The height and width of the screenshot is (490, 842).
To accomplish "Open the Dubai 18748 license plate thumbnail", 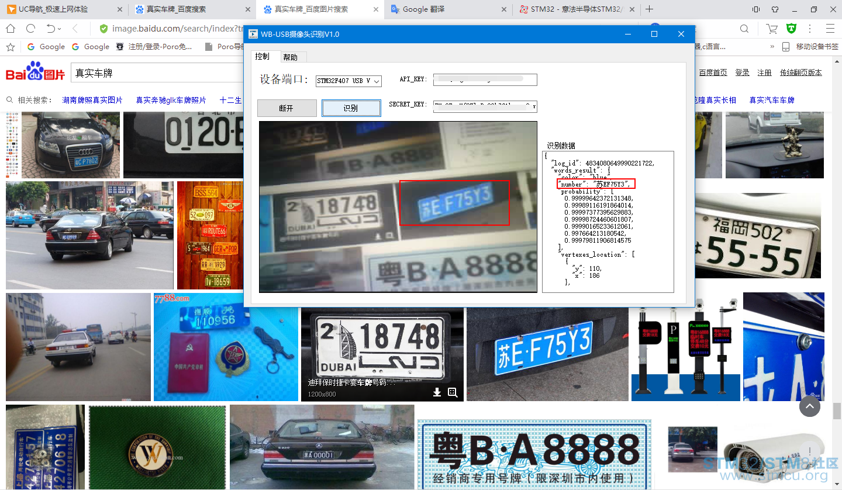I will [382, 354].
